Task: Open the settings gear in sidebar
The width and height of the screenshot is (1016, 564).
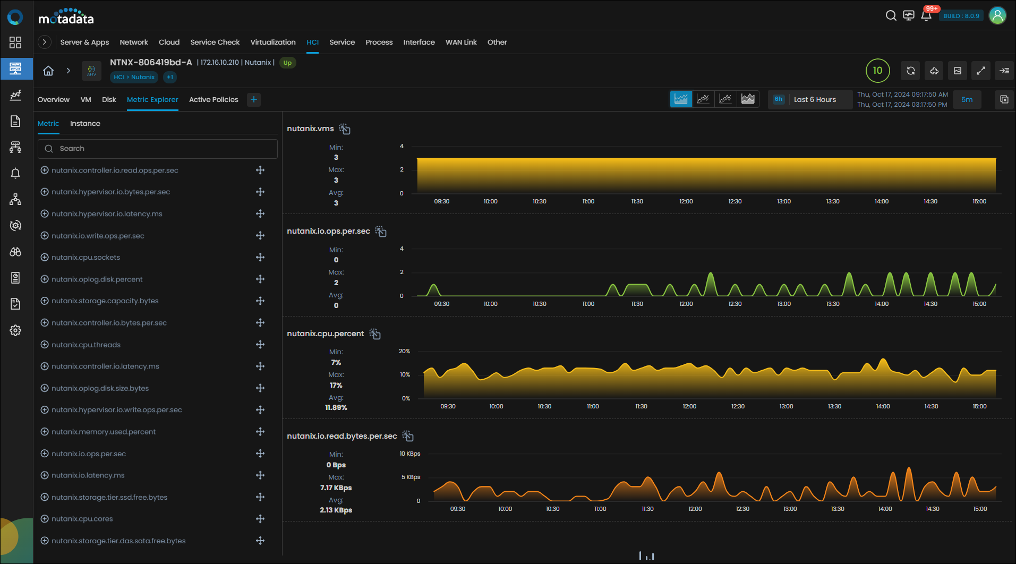Action: pos(15,330)
